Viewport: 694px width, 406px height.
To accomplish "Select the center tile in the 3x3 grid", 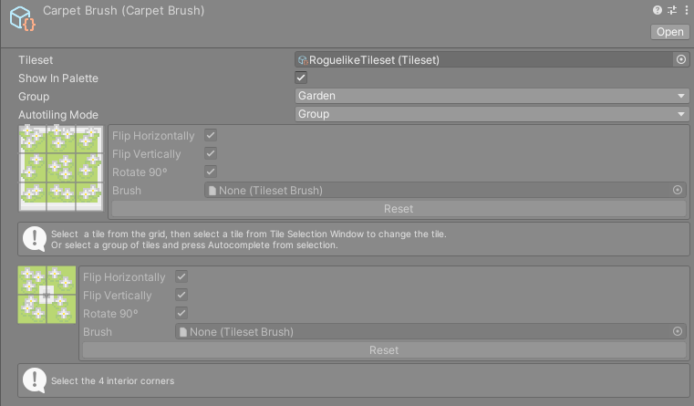I will click(x=60, y=168).
